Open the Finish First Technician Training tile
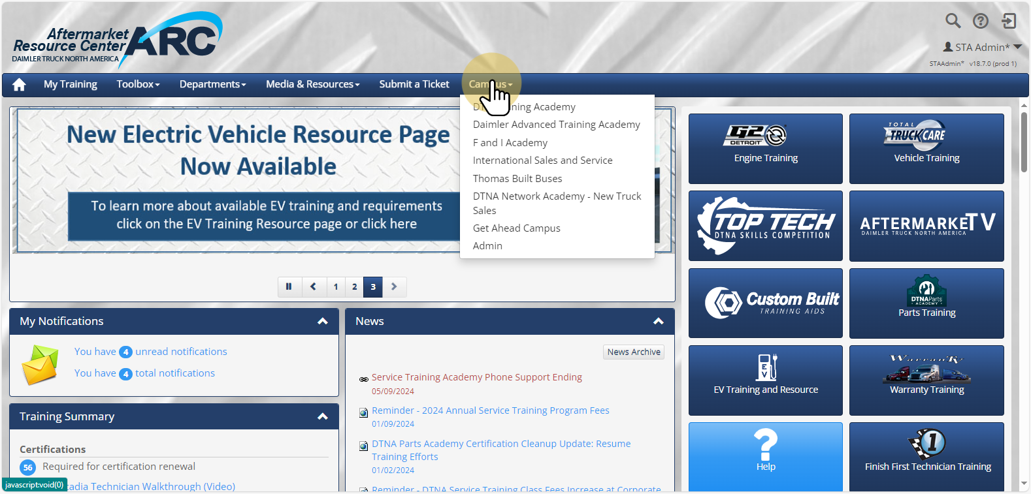This screenshot has height=494, width=1031. [926, 457]
